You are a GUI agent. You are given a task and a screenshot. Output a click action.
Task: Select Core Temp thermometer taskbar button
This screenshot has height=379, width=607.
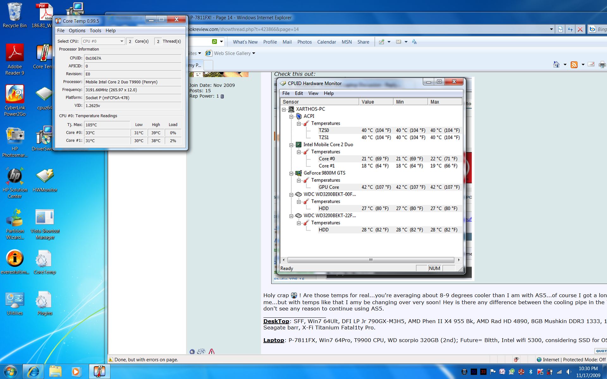coord(99,371)
